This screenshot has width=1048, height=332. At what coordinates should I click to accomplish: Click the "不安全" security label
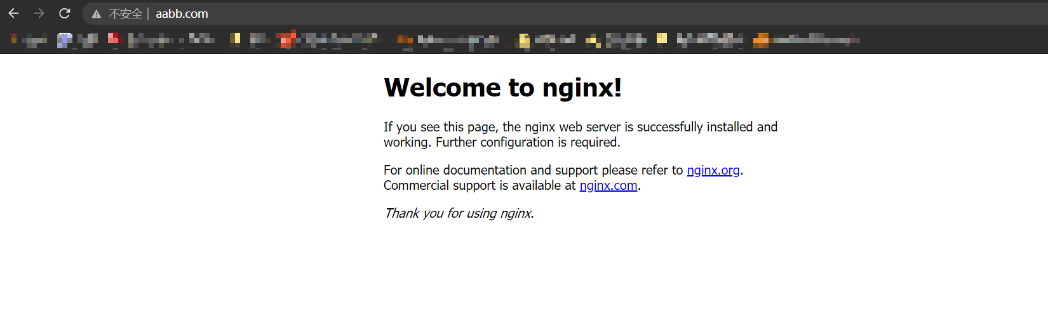(126, 14)
